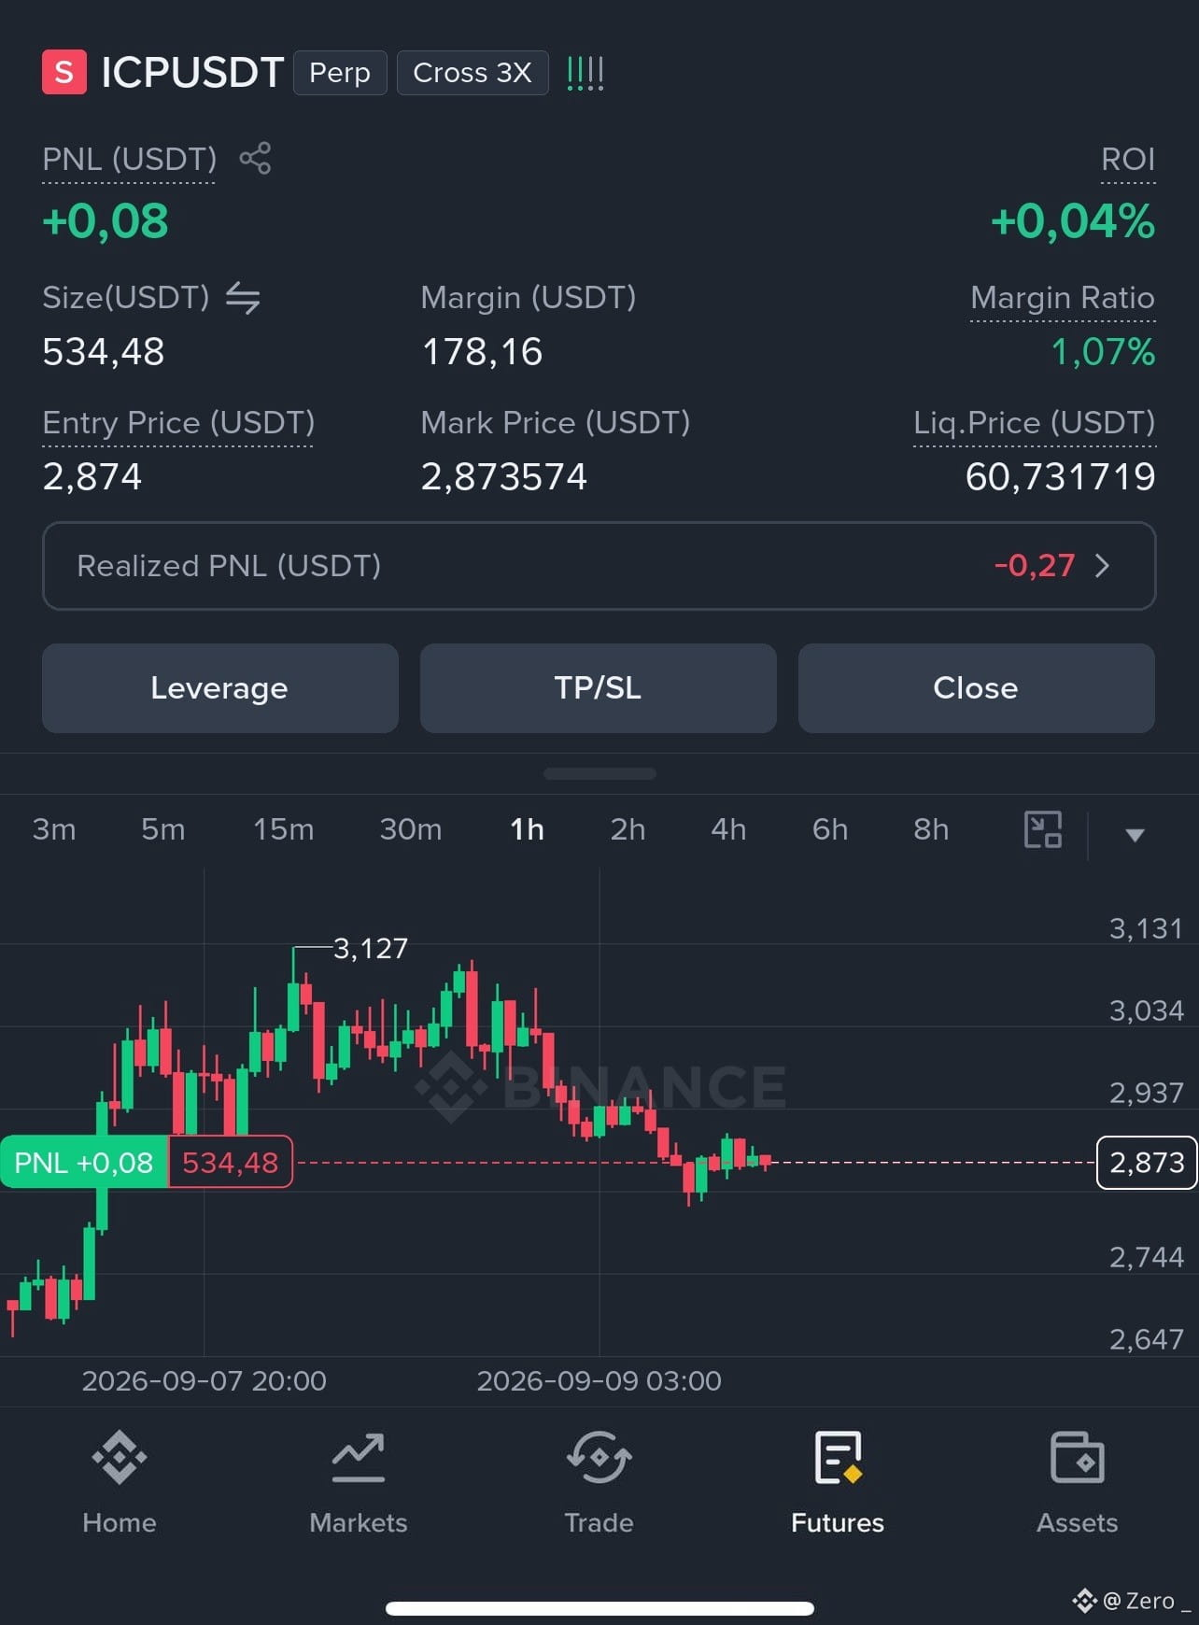
Task: Expand Realized PNL details chevron
Action: pos(1102,566)
